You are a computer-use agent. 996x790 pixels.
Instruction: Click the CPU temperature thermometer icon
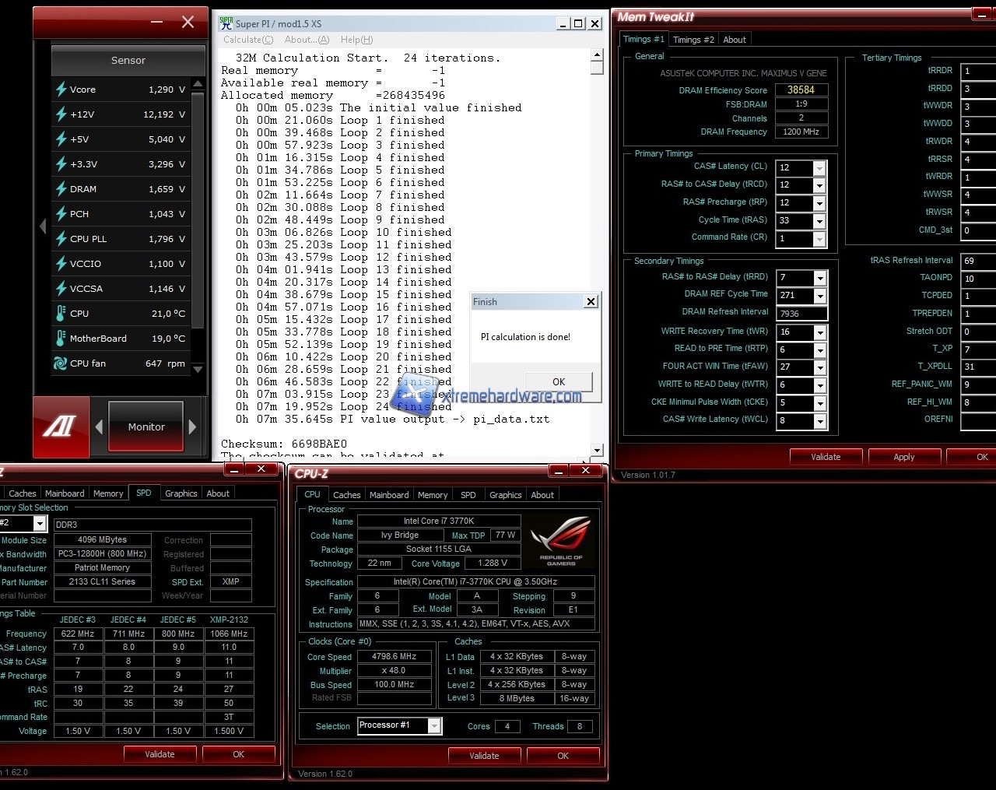coord(61,314)
